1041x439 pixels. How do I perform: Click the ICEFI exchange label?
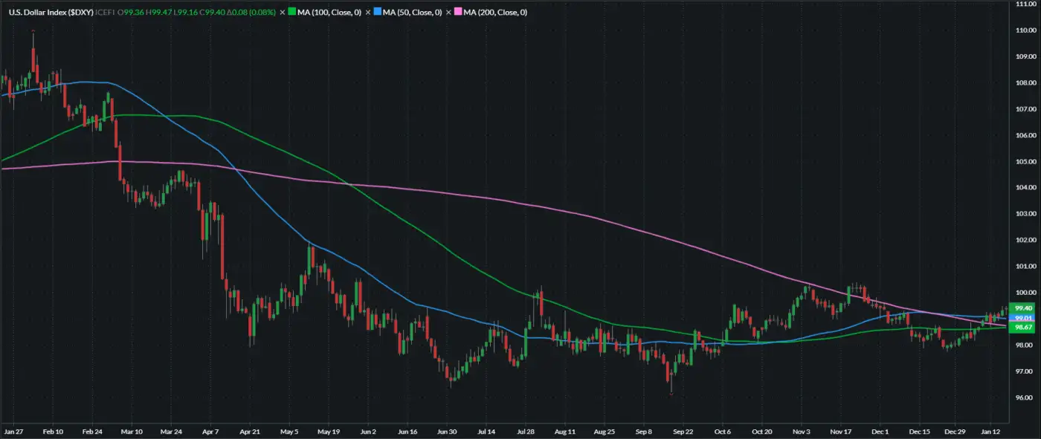click(105, 13)
